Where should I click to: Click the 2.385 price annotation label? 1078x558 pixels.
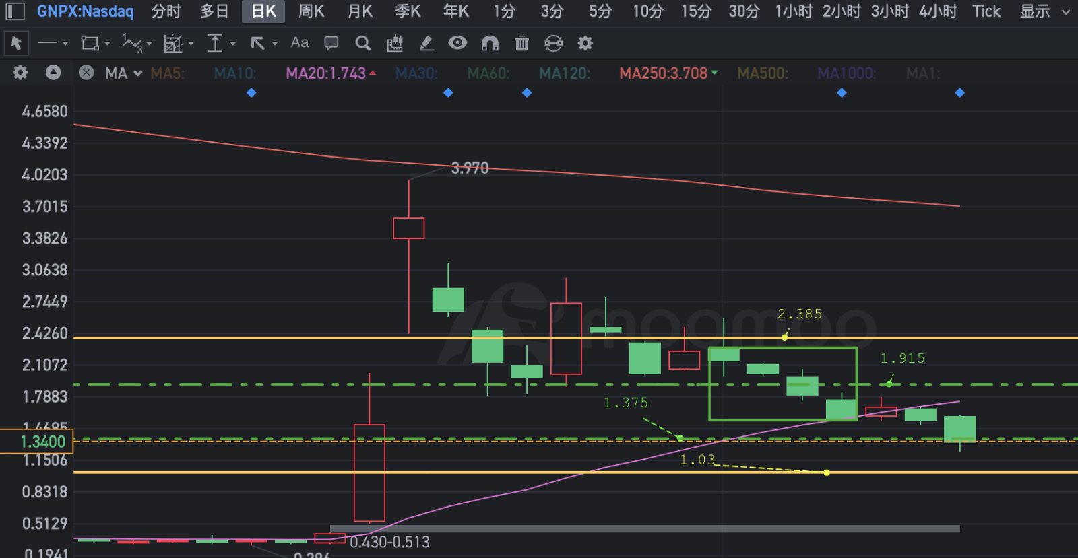click(800, 314)
